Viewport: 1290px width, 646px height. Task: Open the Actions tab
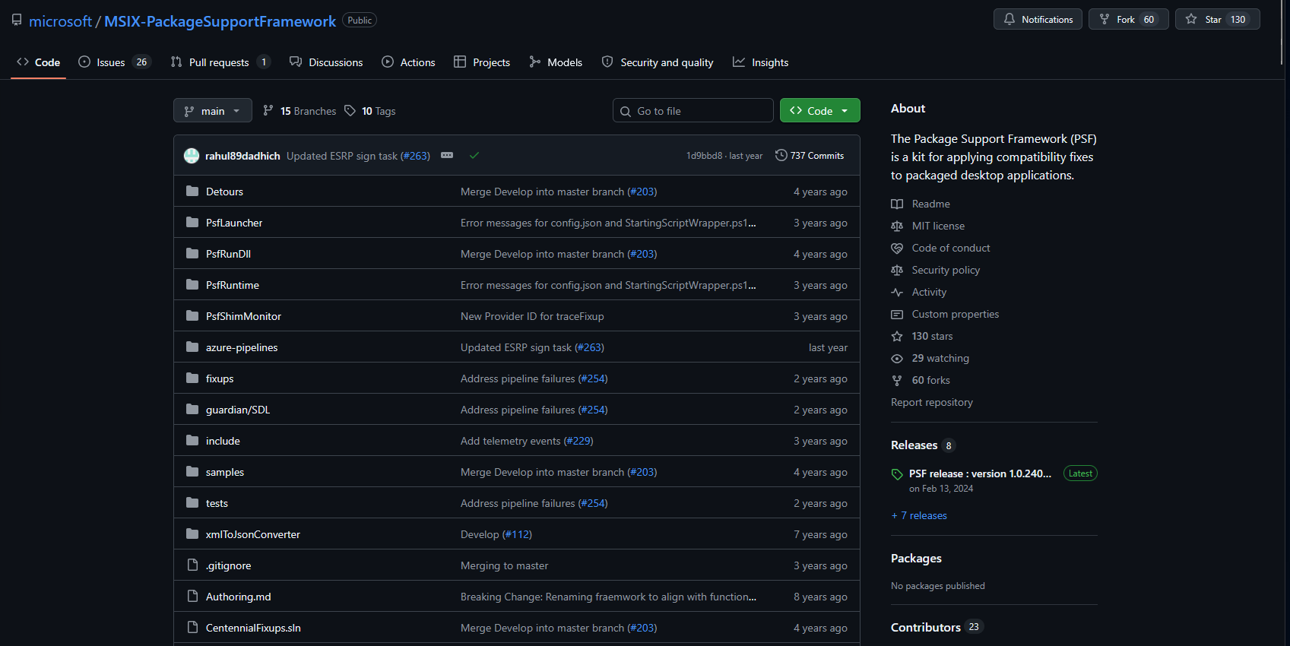pyautogui.click(x=408, y=62)
